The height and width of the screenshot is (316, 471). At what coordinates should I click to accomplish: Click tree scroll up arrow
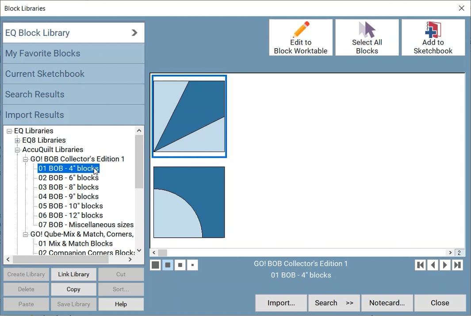pos(139,130)
